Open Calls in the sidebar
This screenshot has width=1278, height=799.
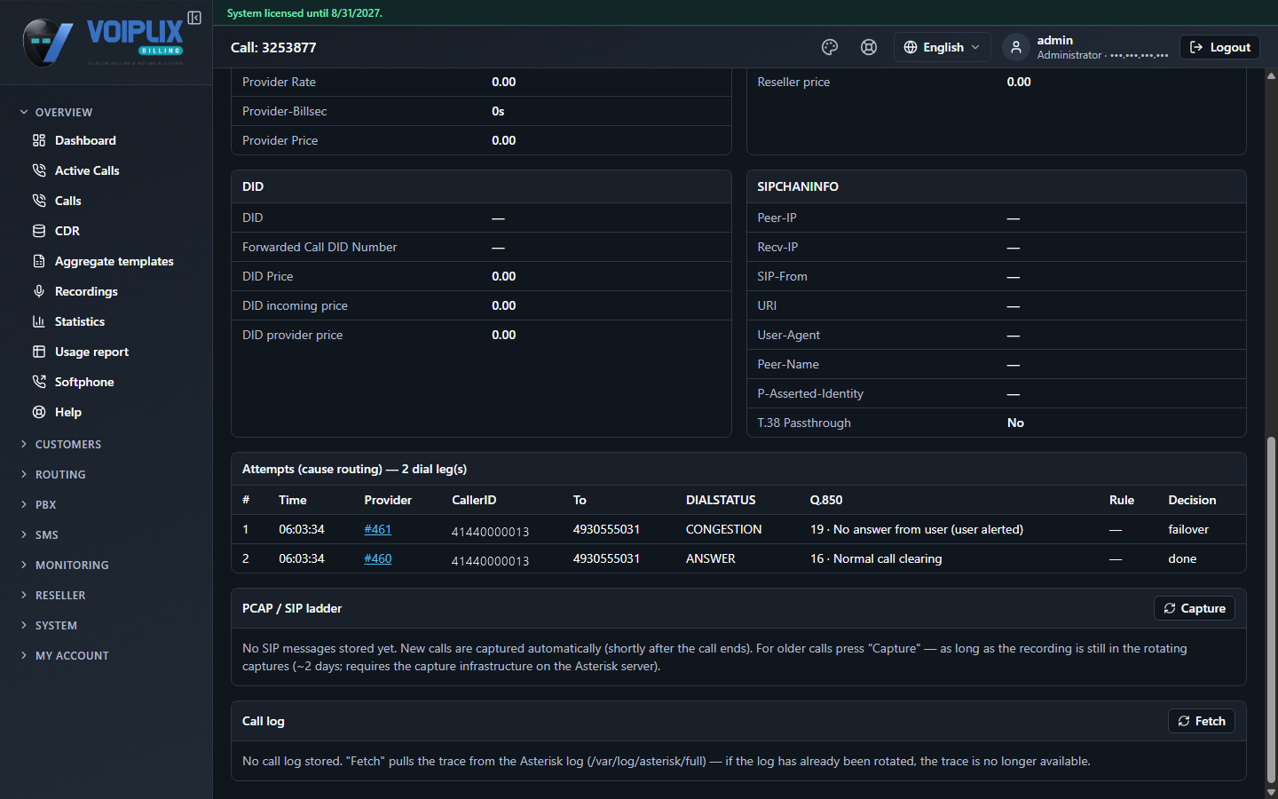[67, 201]
